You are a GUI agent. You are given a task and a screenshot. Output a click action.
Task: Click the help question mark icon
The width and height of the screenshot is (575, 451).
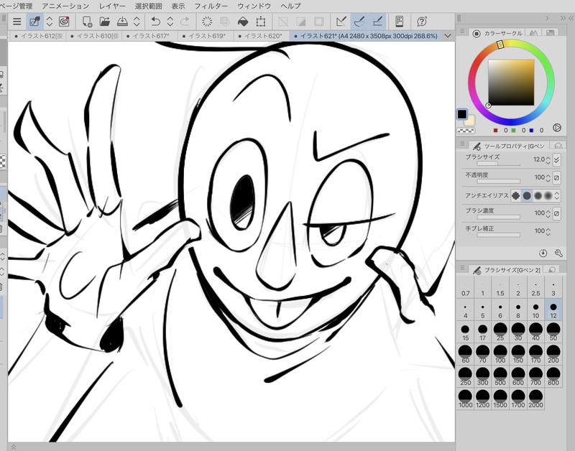point(420,22)
